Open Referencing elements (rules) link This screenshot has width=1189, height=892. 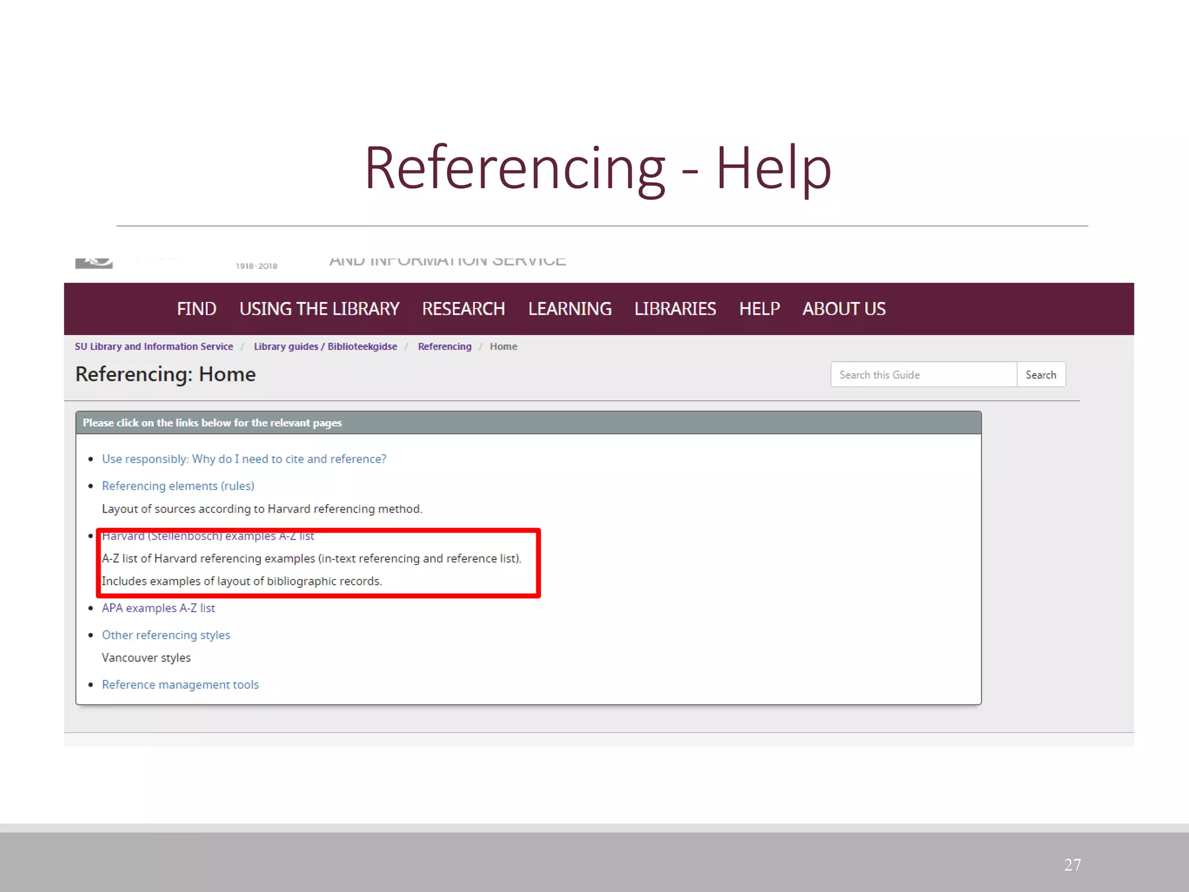[178, 486]
